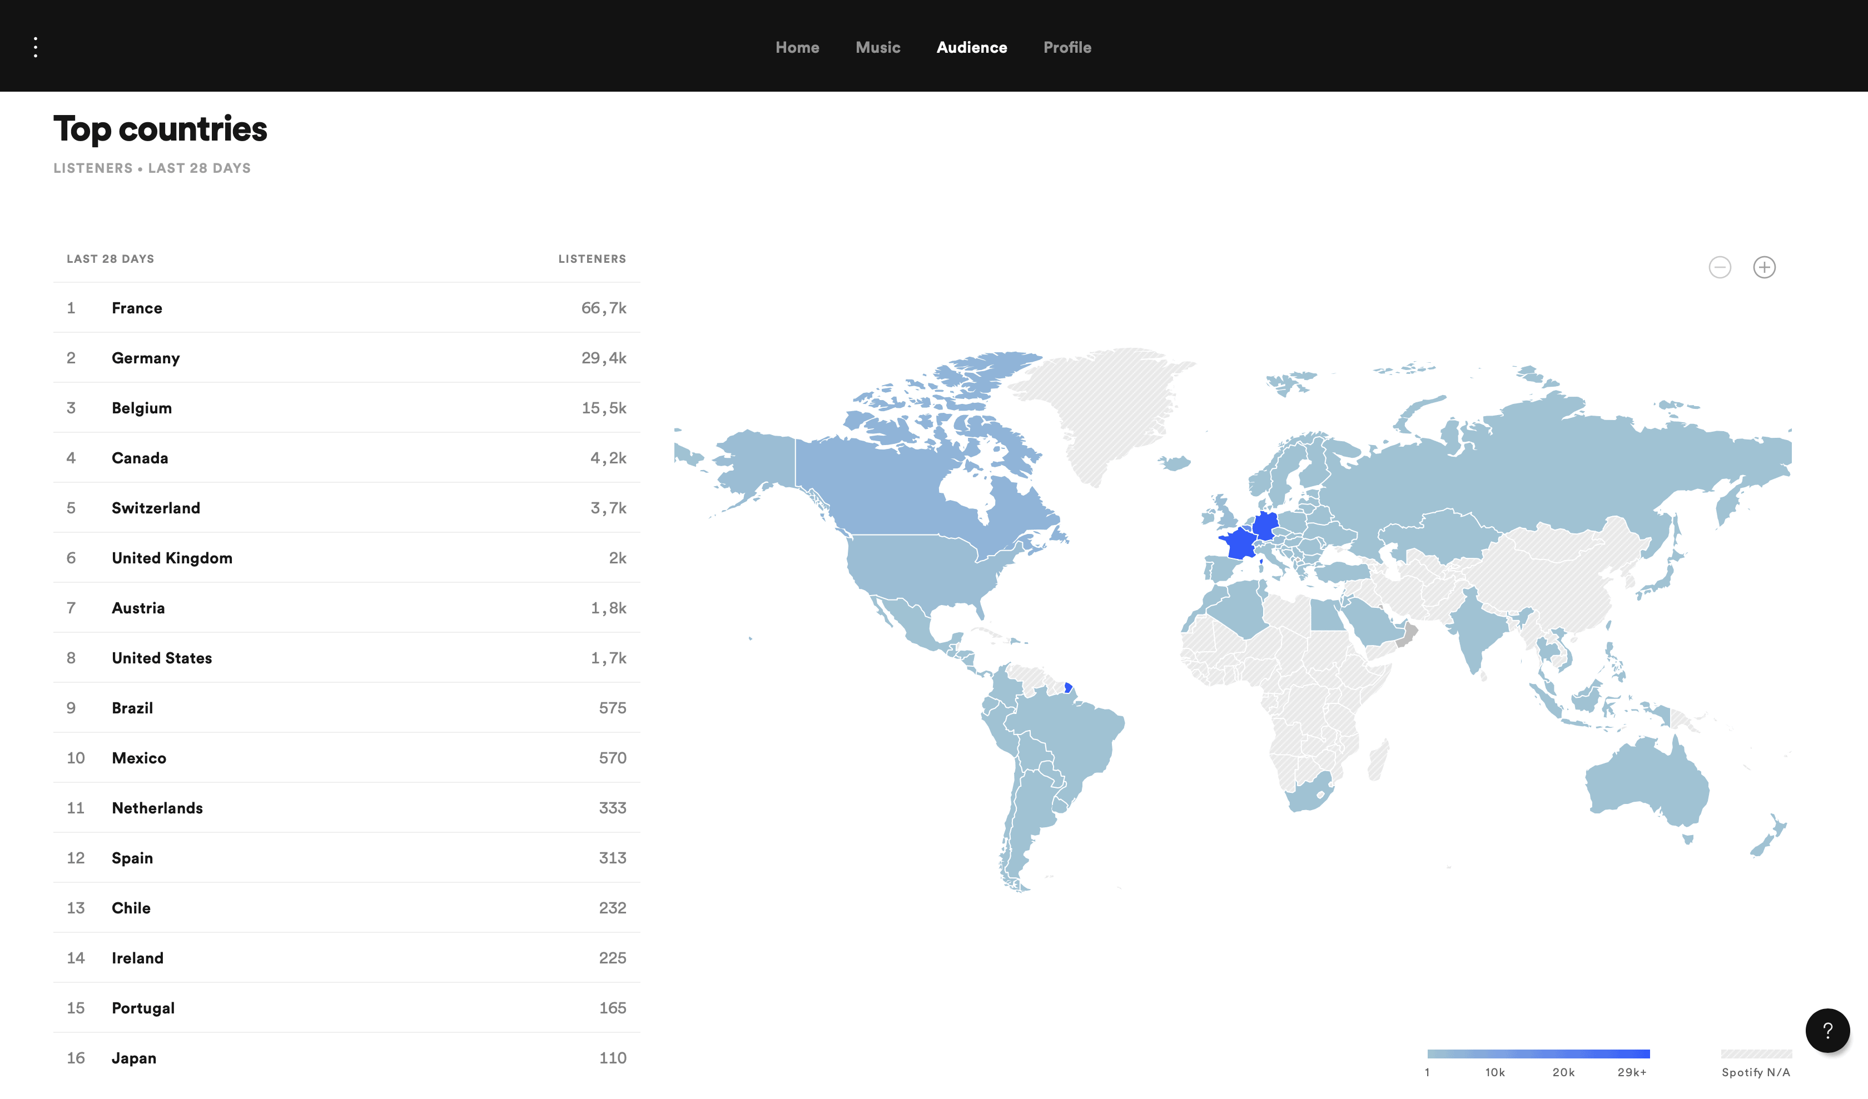Click the LAST 28 DAYS column header
The width and height of the screenshot is (1868, 1099).
pyautogui.click(x=111, y=258)
